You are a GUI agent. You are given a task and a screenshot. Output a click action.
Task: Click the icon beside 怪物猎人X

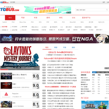point(1,30)
